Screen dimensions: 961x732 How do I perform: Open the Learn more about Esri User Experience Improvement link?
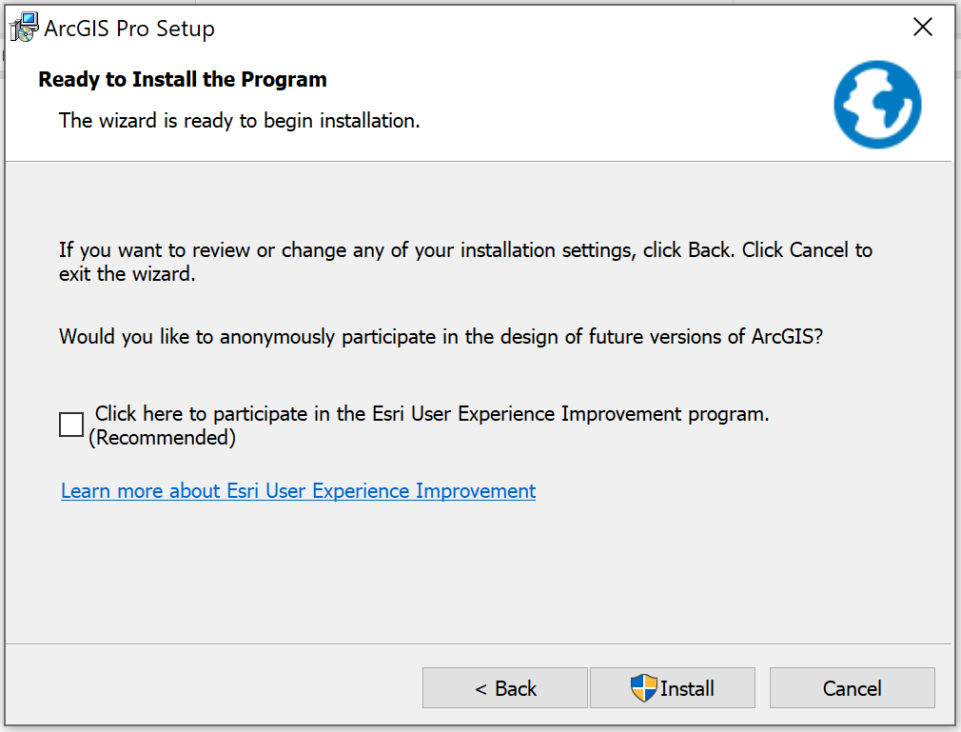(298, 491)
